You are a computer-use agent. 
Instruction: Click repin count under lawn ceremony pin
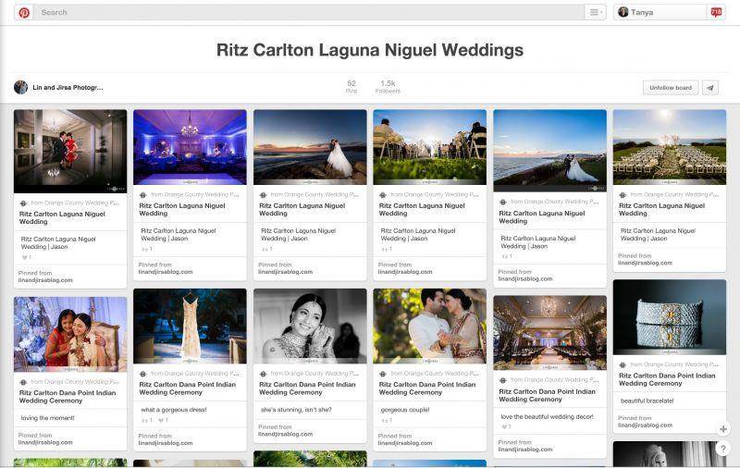(x=386, y=249)
